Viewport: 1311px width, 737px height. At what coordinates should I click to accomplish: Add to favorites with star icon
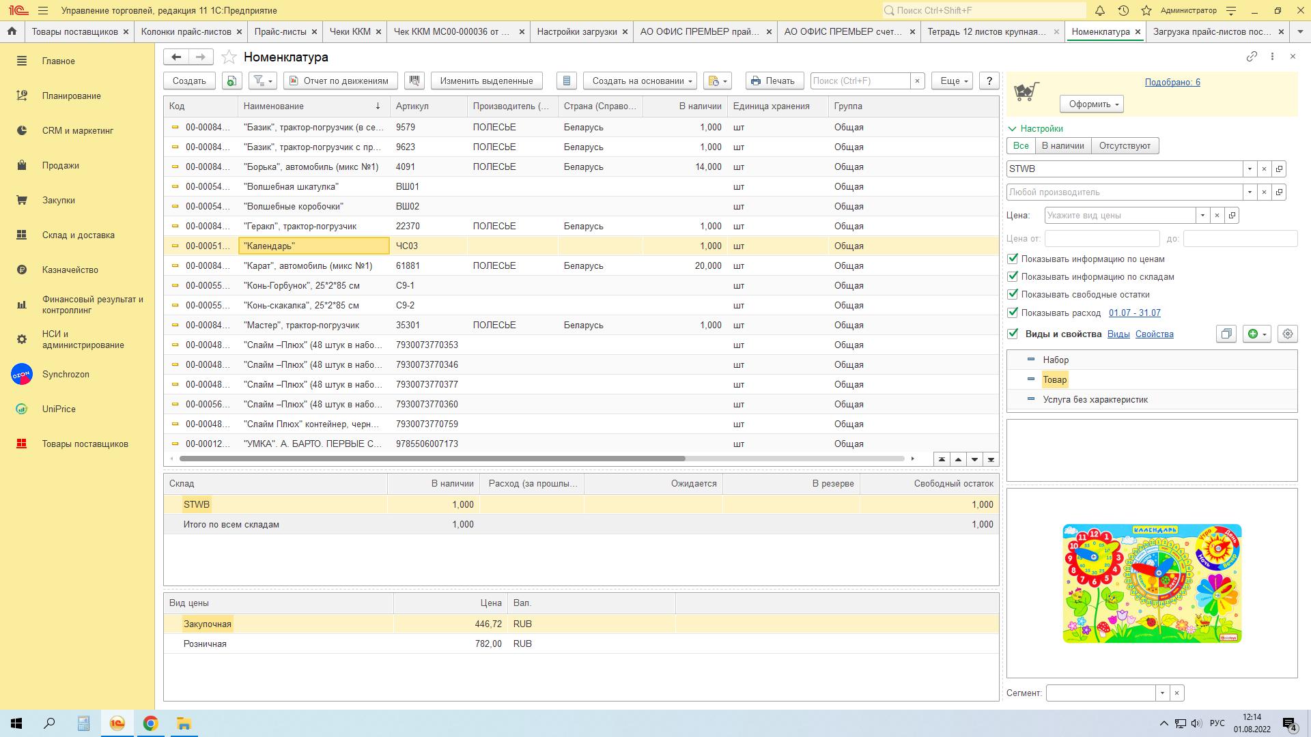[229, 57]
